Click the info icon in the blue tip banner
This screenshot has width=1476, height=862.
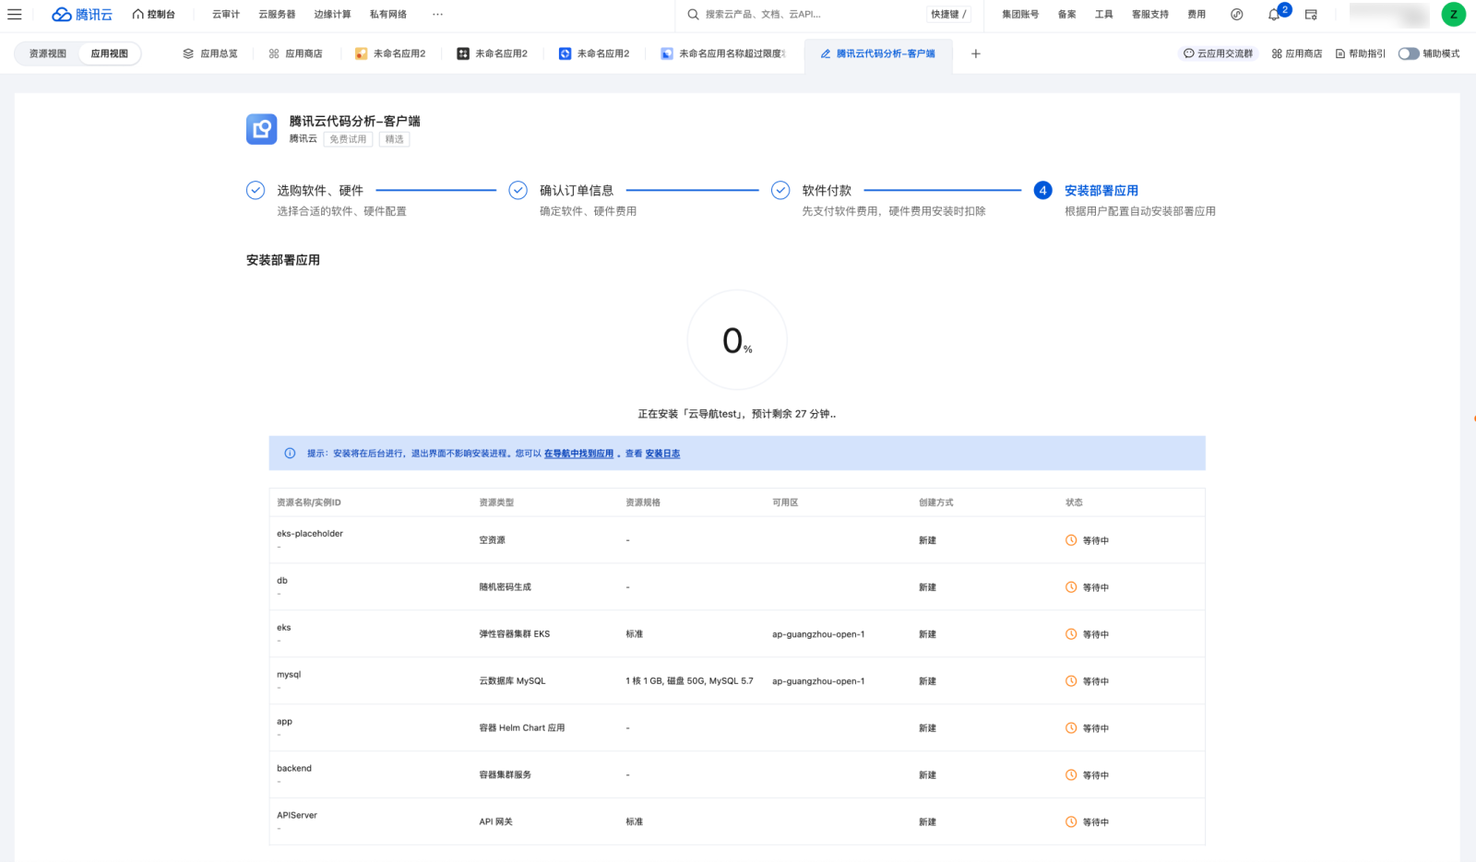290,453
